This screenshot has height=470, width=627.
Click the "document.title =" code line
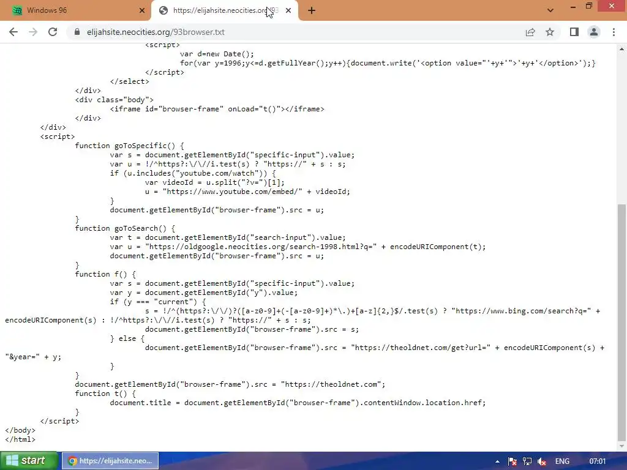point(298,403)
